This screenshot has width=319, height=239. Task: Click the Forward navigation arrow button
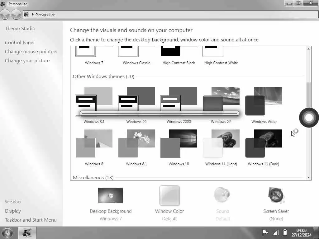[x=16, y=14]
